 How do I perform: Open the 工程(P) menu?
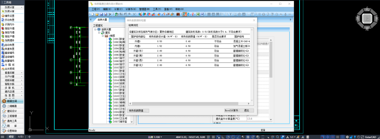(96, 9)
